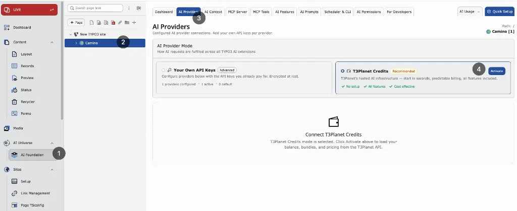Select the Your Own API Keys radio button
The image size is (517, 211).
pyautogui.click(x=164, y=70)
